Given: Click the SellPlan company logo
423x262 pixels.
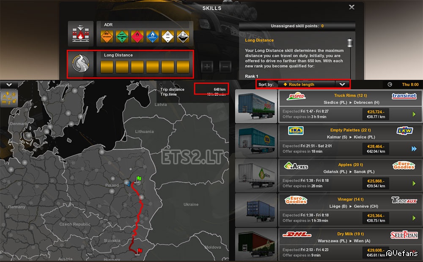Looking at the screenshot, I should point(404,235).
